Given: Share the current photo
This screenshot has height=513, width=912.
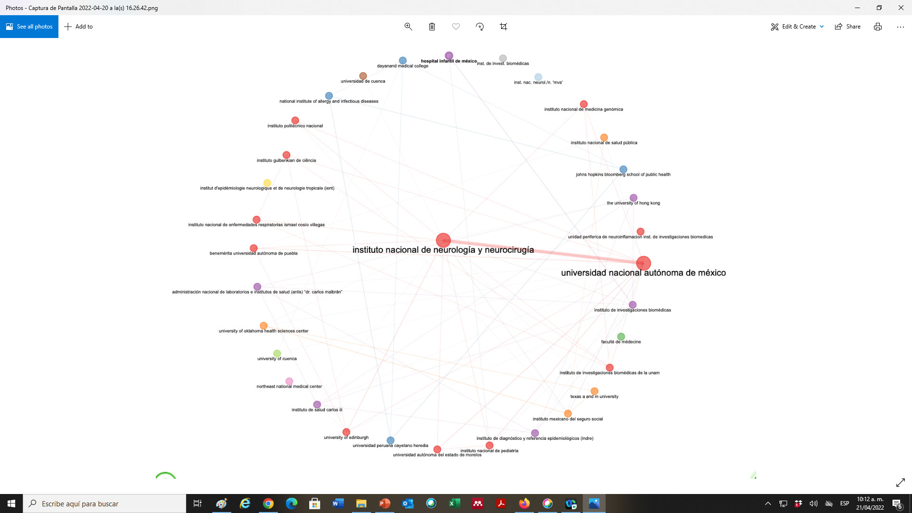Looking at the screenshot, I should (x=848, y=27).
